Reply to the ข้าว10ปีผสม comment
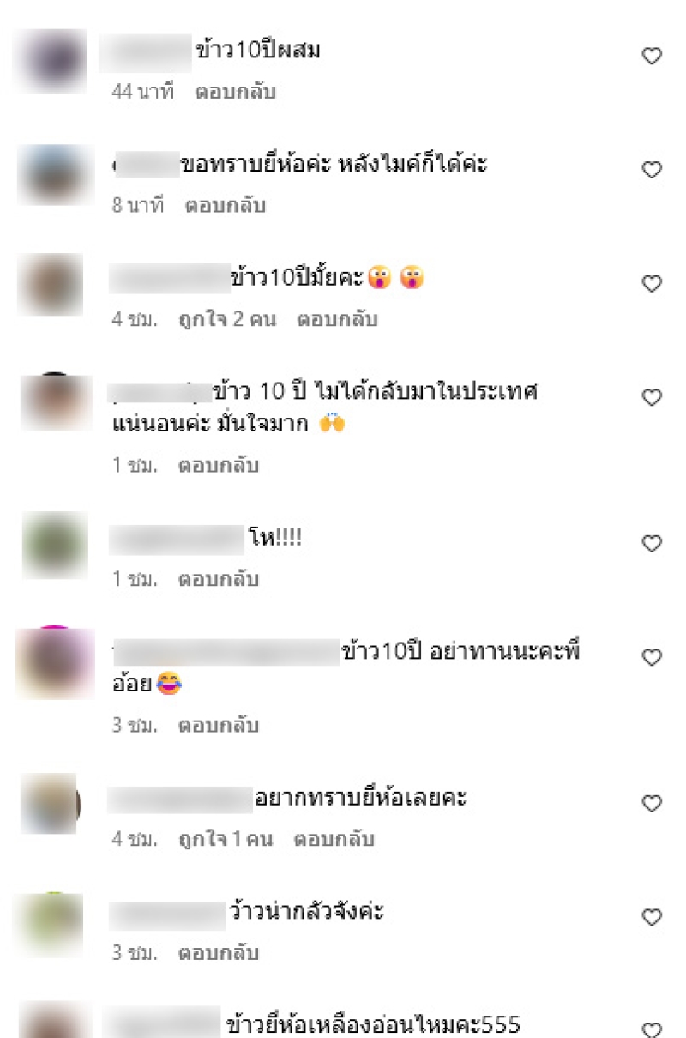This screenshot has width=686, height=1038. coord(236,92)
